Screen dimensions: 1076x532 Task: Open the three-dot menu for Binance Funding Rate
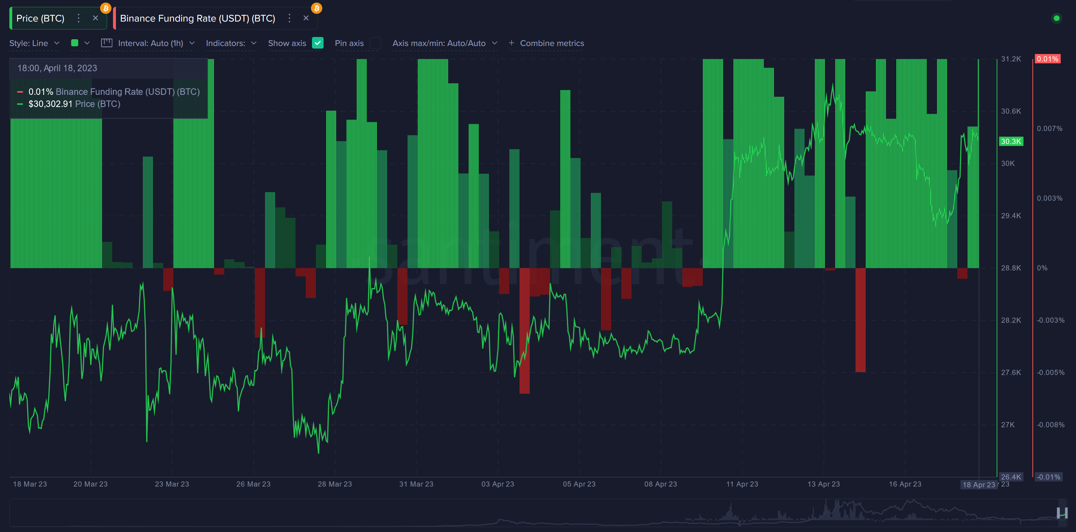click(x=289, y=18)
